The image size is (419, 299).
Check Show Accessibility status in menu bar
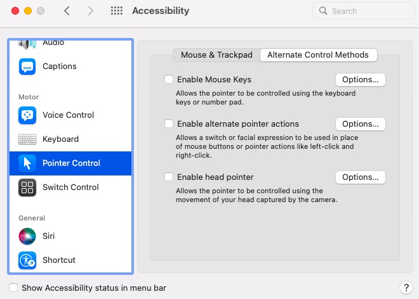[13, 288]
